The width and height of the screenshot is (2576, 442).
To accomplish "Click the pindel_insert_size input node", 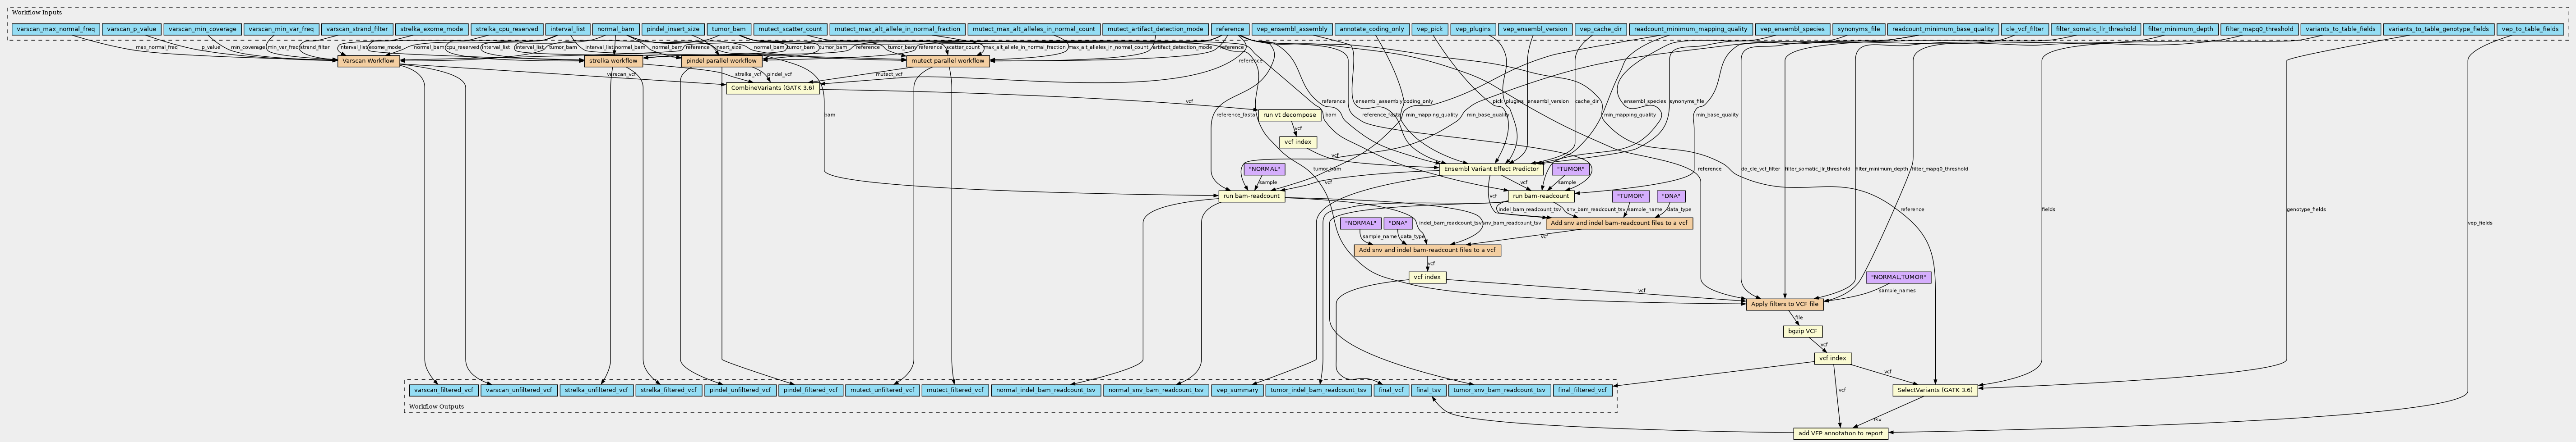I will click(673, 30).
